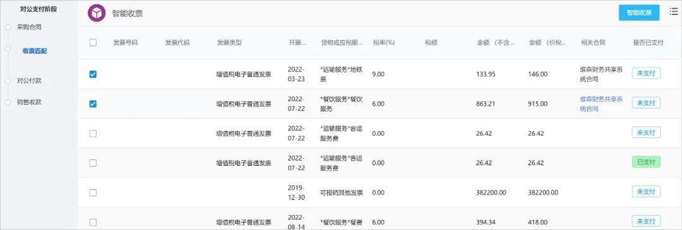The height and width of the screenshot is (230, 682).
Task: Click 维森财务共享系统合同 in the 146.00 row
Action: 601,74
